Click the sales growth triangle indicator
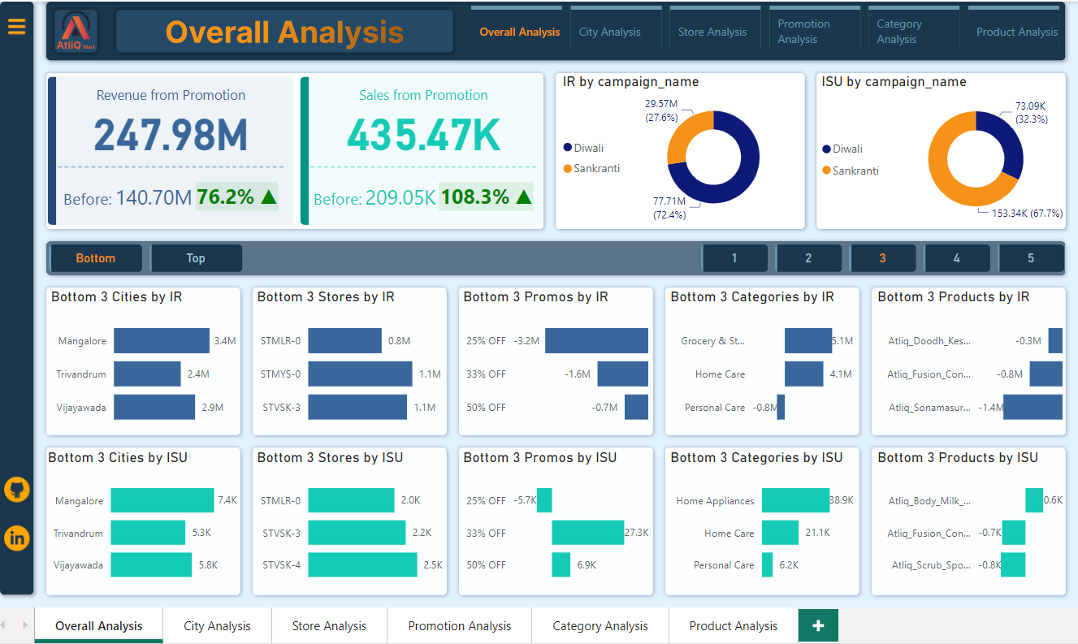 (524, 197)
